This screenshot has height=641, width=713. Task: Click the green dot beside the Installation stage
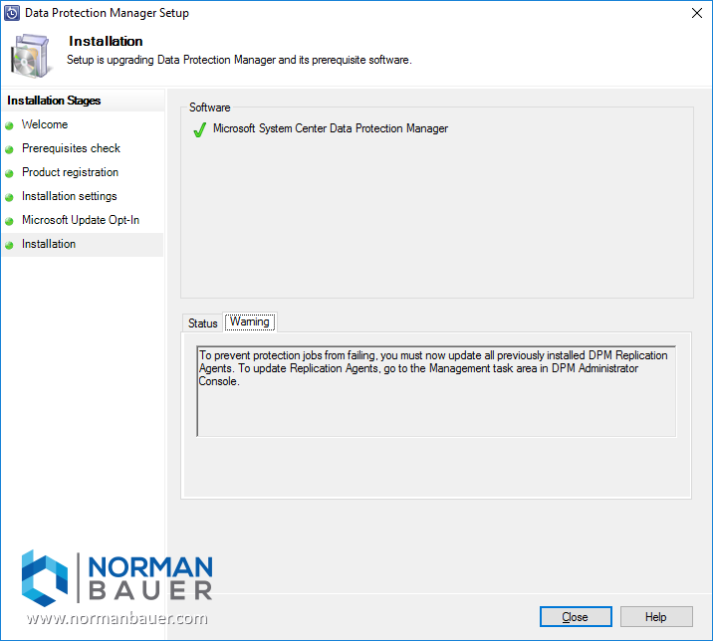pos(9,246)
